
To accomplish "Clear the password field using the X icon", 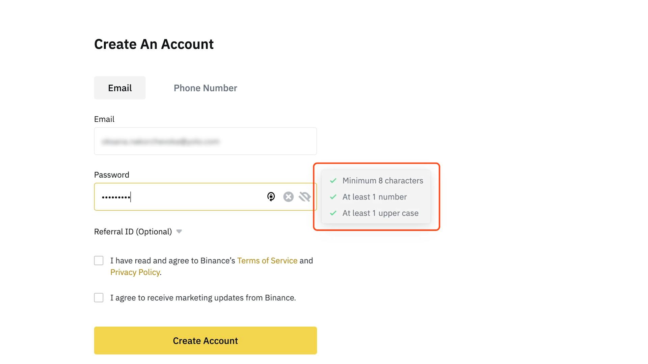I will click(288, 196).
